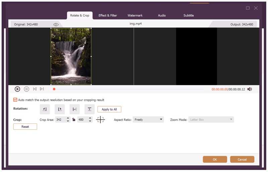Decrease the crop area height value
The image size is (268, 172).
pos(90,121)
